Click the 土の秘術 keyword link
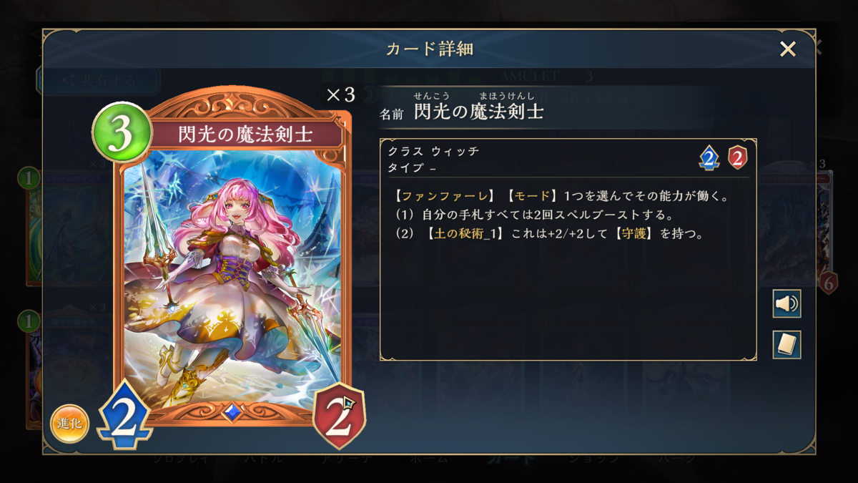858x483 pixels. click(x=466, y=233)
